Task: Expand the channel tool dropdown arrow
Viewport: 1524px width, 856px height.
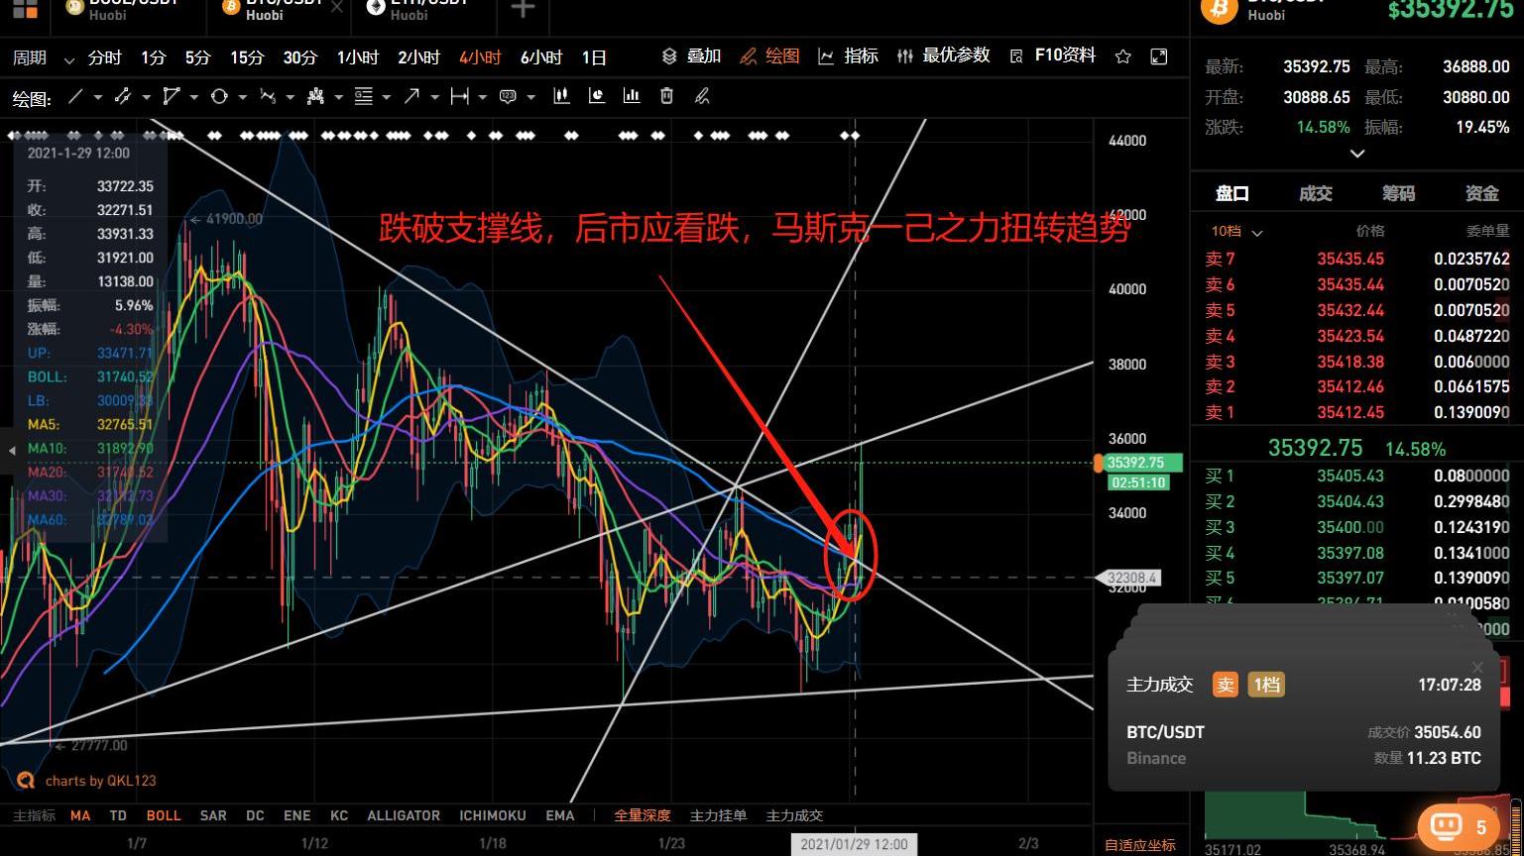Action: (146, 97)
